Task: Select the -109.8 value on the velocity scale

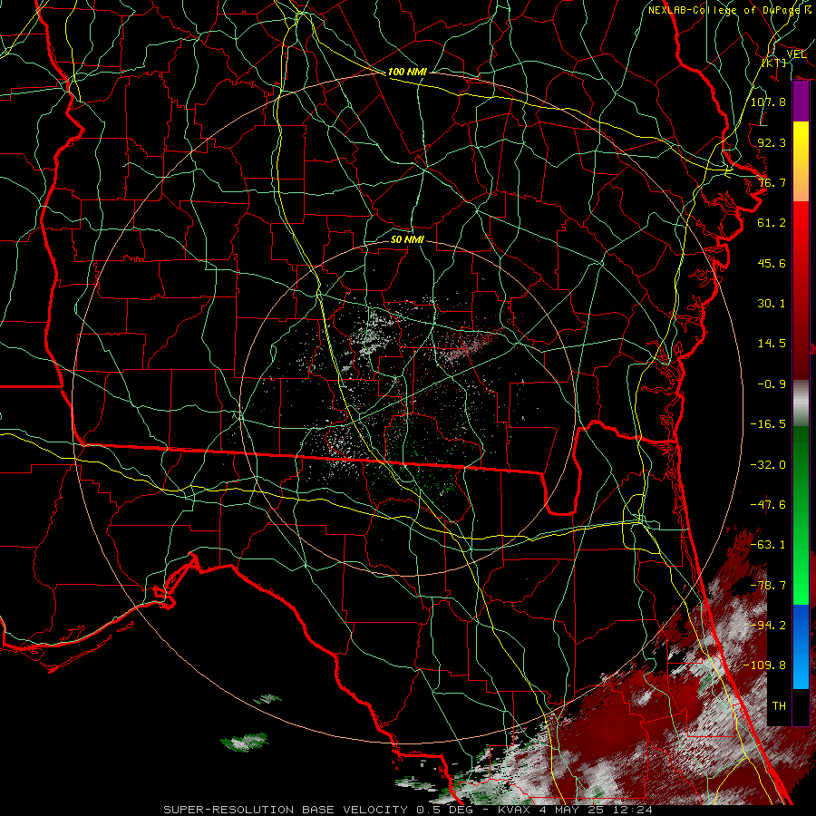Action: (764, 665)
